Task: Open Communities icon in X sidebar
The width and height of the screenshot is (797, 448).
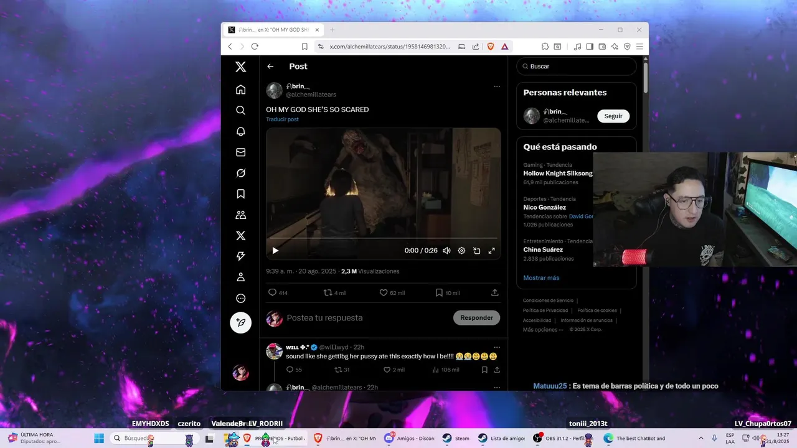Action: coord(241,215)
